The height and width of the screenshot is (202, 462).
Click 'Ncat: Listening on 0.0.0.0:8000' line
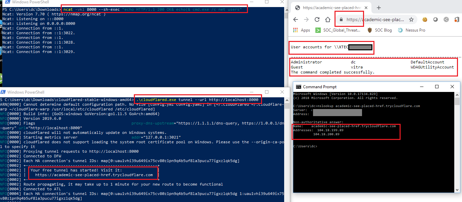click(x=39, y=23)
